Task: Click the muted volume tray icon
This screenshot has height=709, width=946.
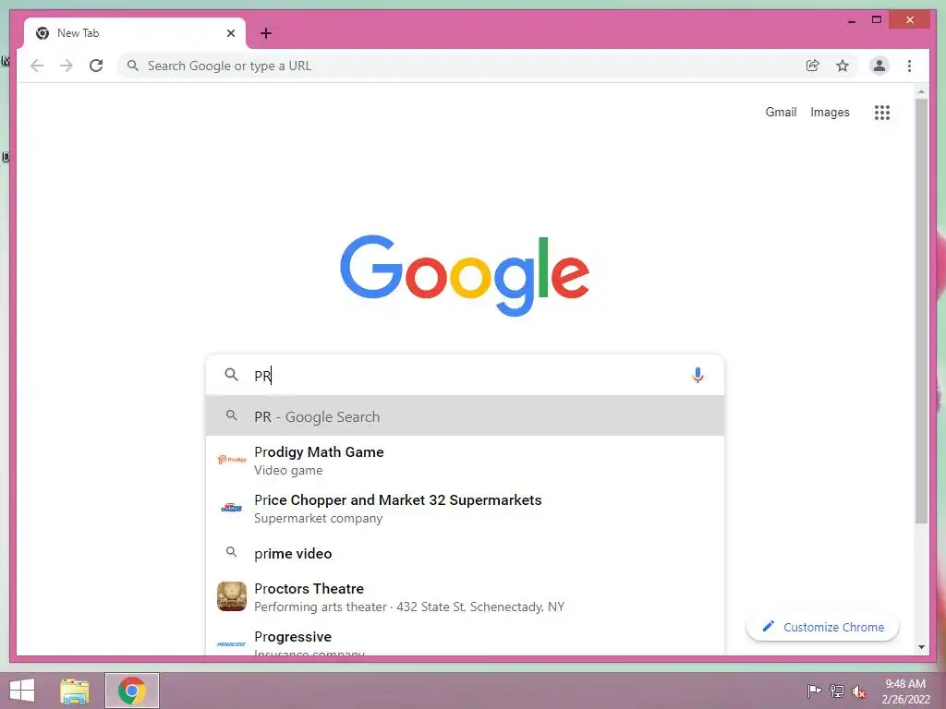Action: tap(859, 691)
